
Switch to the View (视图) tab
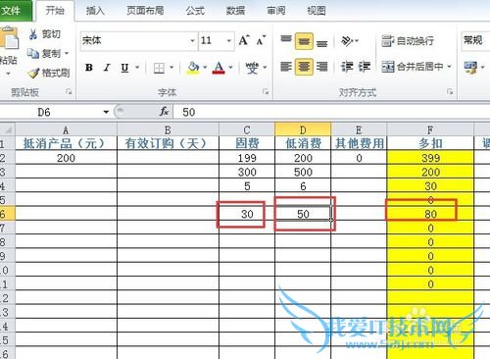(317, 11)
